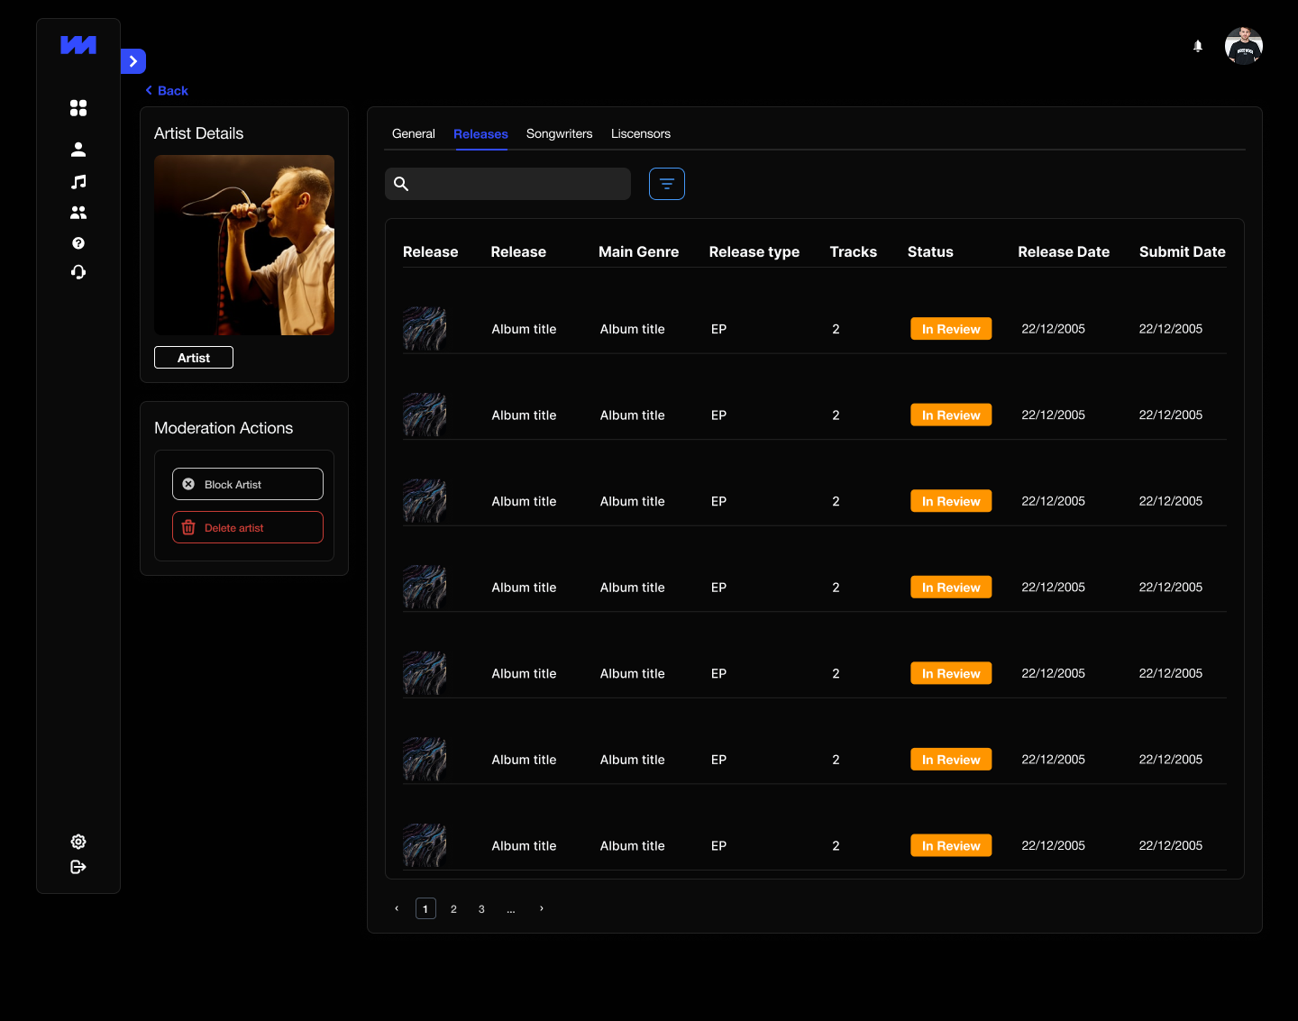This screenshot has height=1021, width=1298.
Task: Open the support headset sidebar icon
Action: [78, 272]
